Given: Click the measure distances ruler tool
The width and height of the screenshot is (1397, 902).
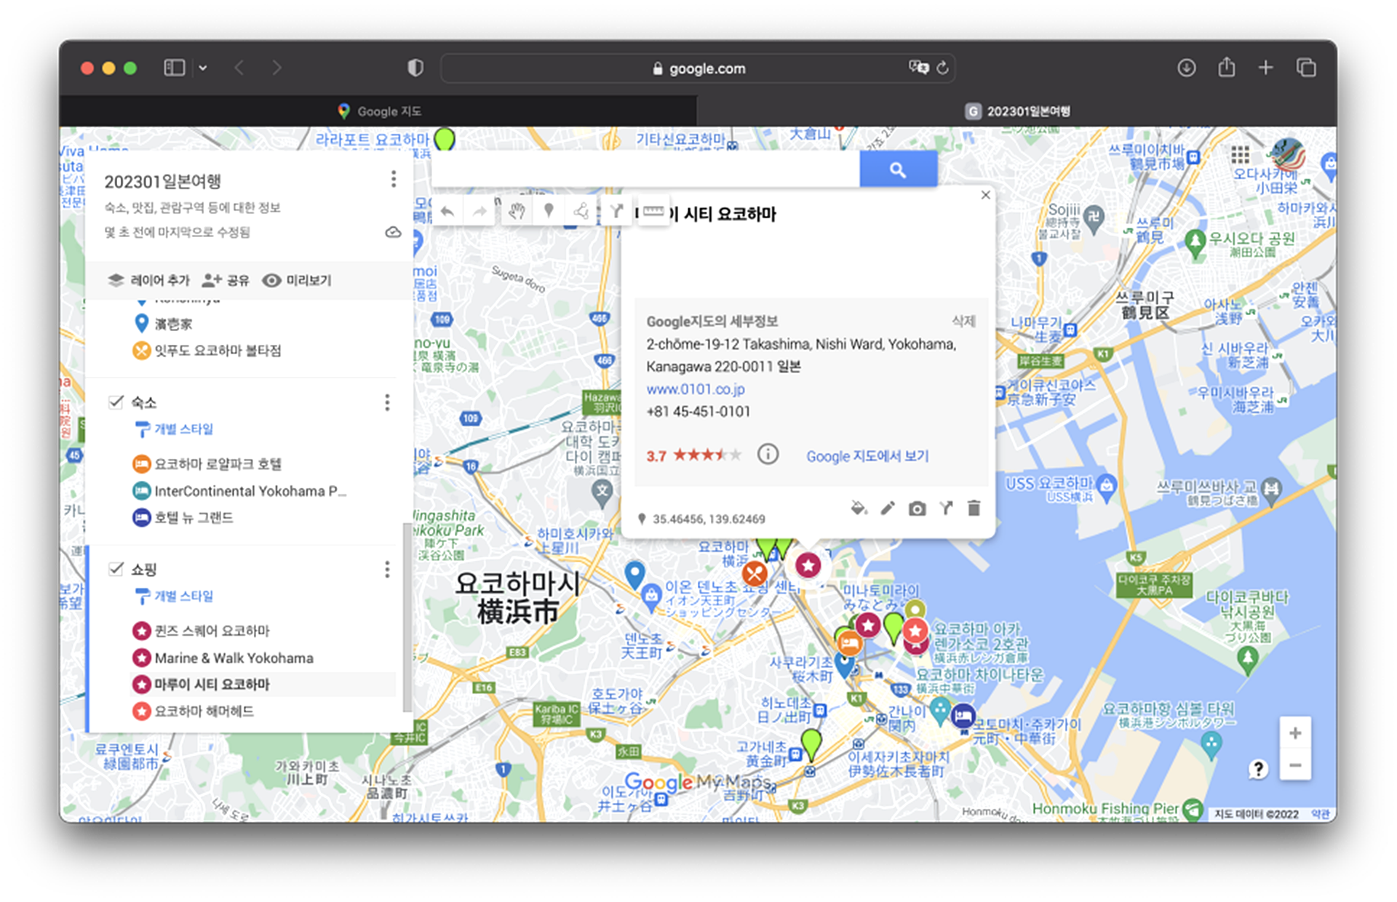Looking at the screenshot, I should pos(653,211).
